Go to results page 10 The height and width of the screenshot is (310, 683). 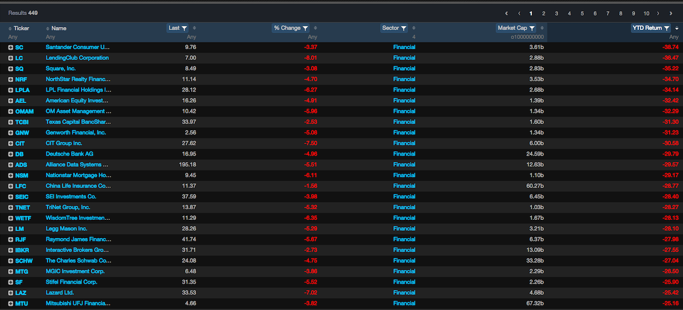point(646,14)
